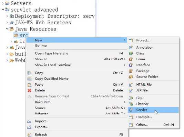The image size is (184, 137).
Task: Select HTML File in New submenu
Action: [153, 85]
